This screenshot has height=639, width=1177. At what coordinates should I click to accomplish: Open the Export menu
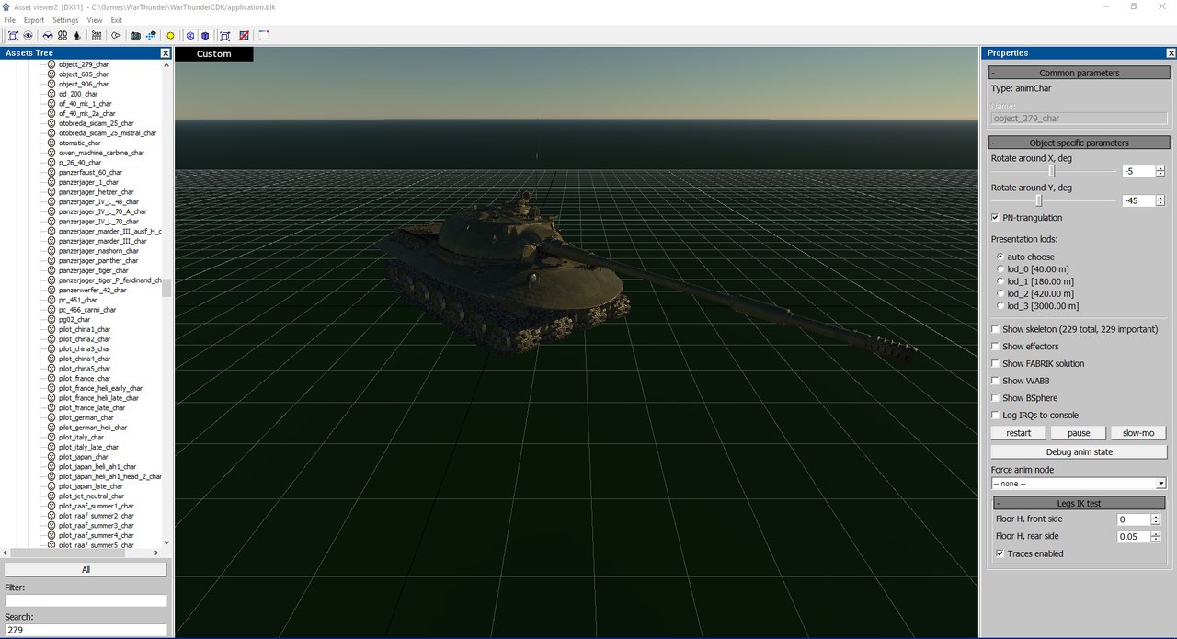point(34,20)
